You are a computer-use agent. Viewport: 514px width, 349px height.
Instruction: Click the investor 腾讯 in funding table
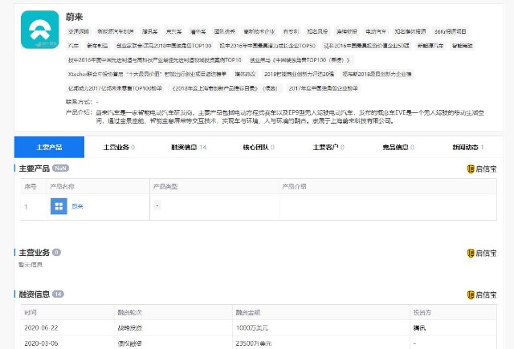(x=419, y=327)
